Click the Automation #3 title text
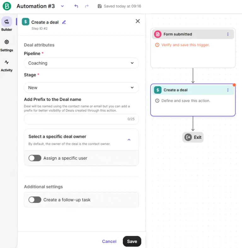The height and width of the screenshot is (248, 242). (x=36, y=6)
